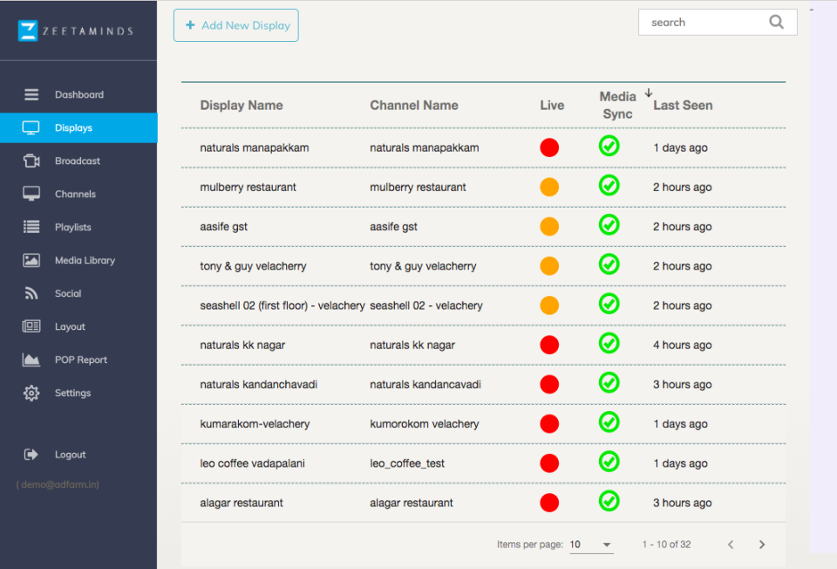Click the '1 - 10 of 32' pagination text
This screenshot has width=837, height=569.
coord(666,545)
